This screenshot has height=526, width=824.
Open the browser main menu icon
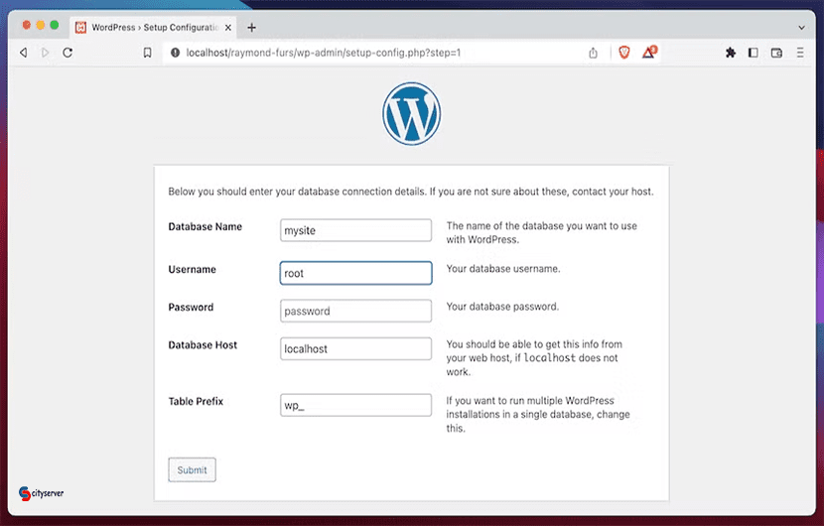(800, 53)
